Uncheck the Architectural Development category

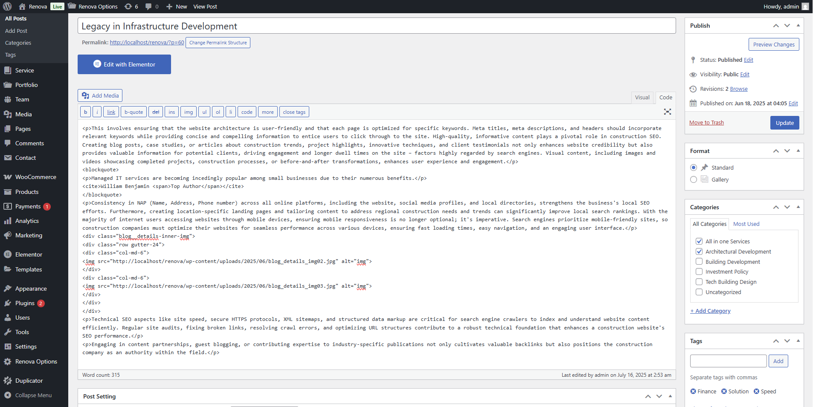(699, 251)
